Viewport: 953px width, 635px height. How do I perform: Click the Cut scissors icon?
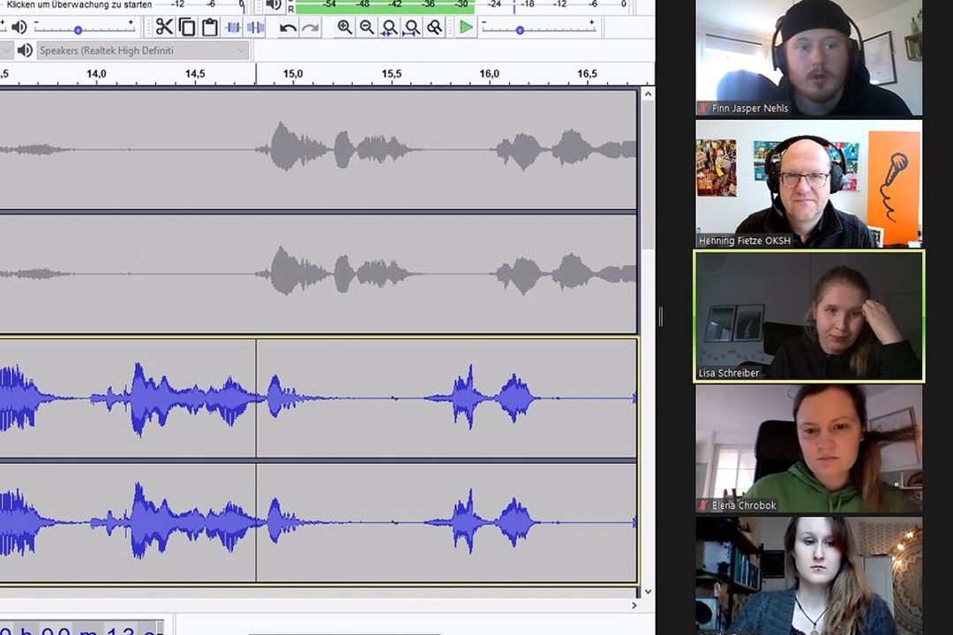pyautogui.click(x=164, y=27)
